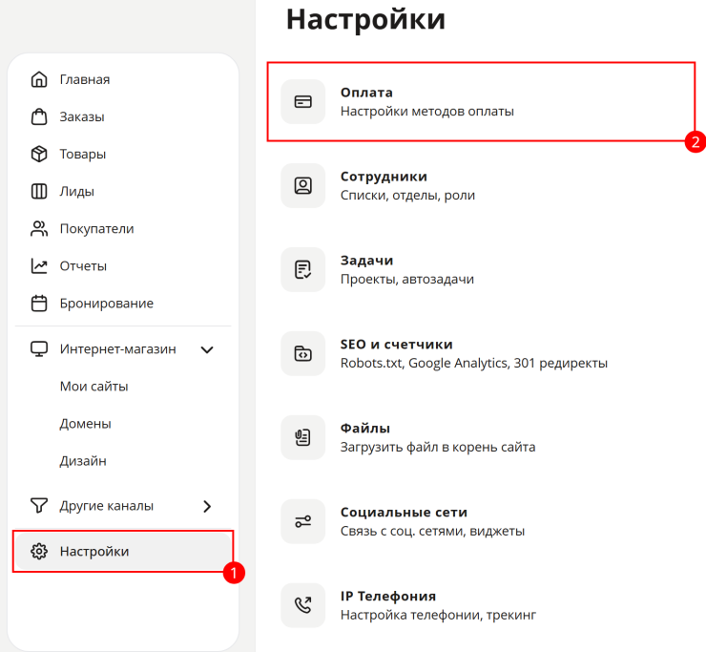The height and width of the screenshot is (652, 706).
Task: Open Социальные сети settings title
Action: click(x=404, y=513)
